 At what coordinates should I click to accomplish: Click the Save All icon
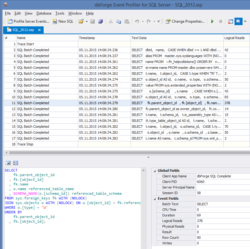pos(101,21)
